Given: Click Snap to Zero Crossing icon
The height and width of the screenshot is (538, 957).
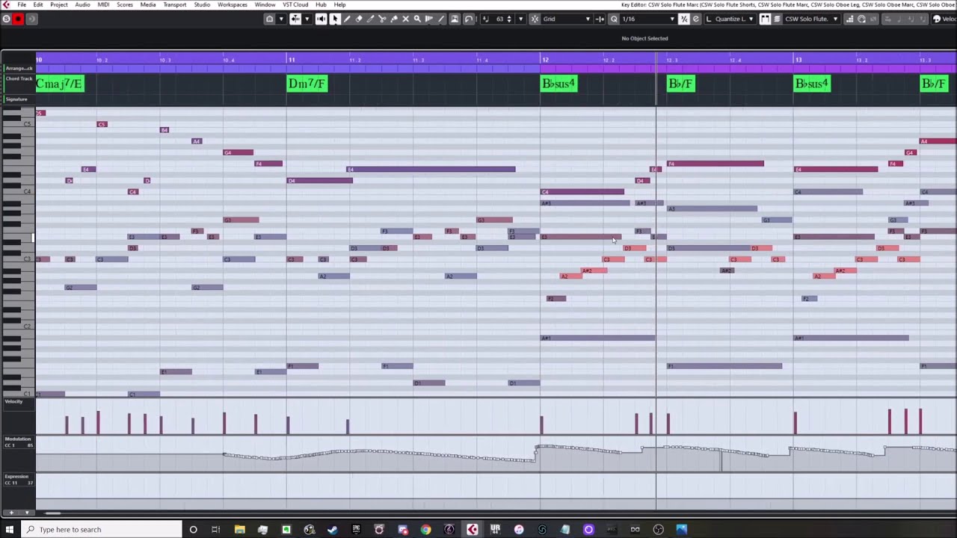Looking at the screenshot, I should 599,19.
